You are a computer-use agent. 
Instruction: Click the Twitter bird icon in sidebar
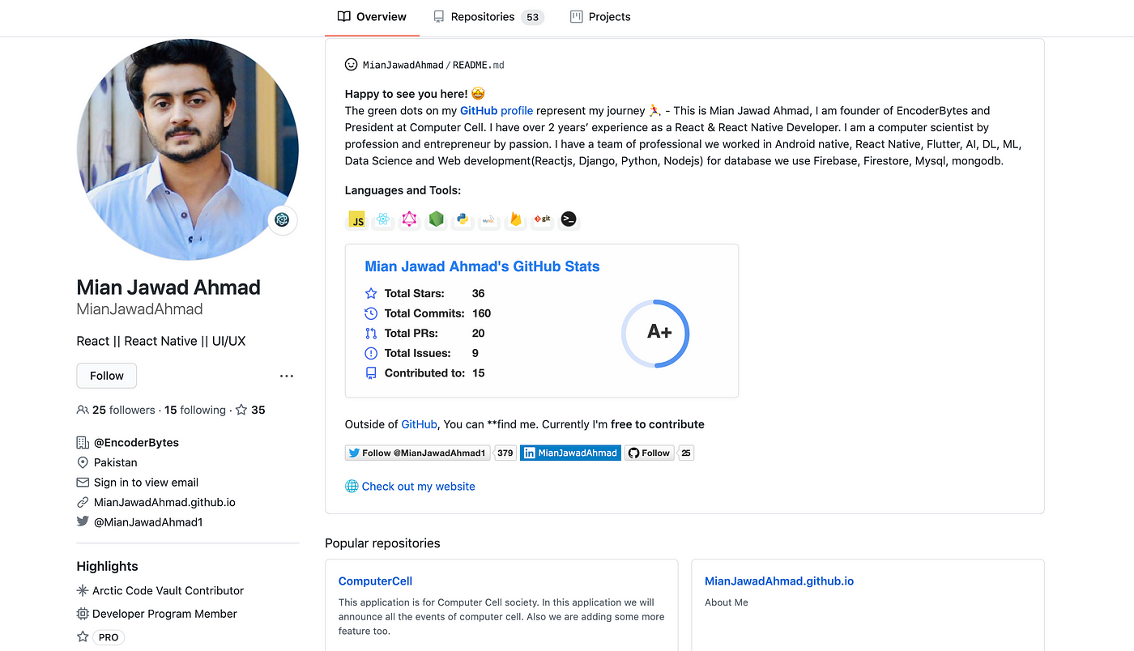83,522
